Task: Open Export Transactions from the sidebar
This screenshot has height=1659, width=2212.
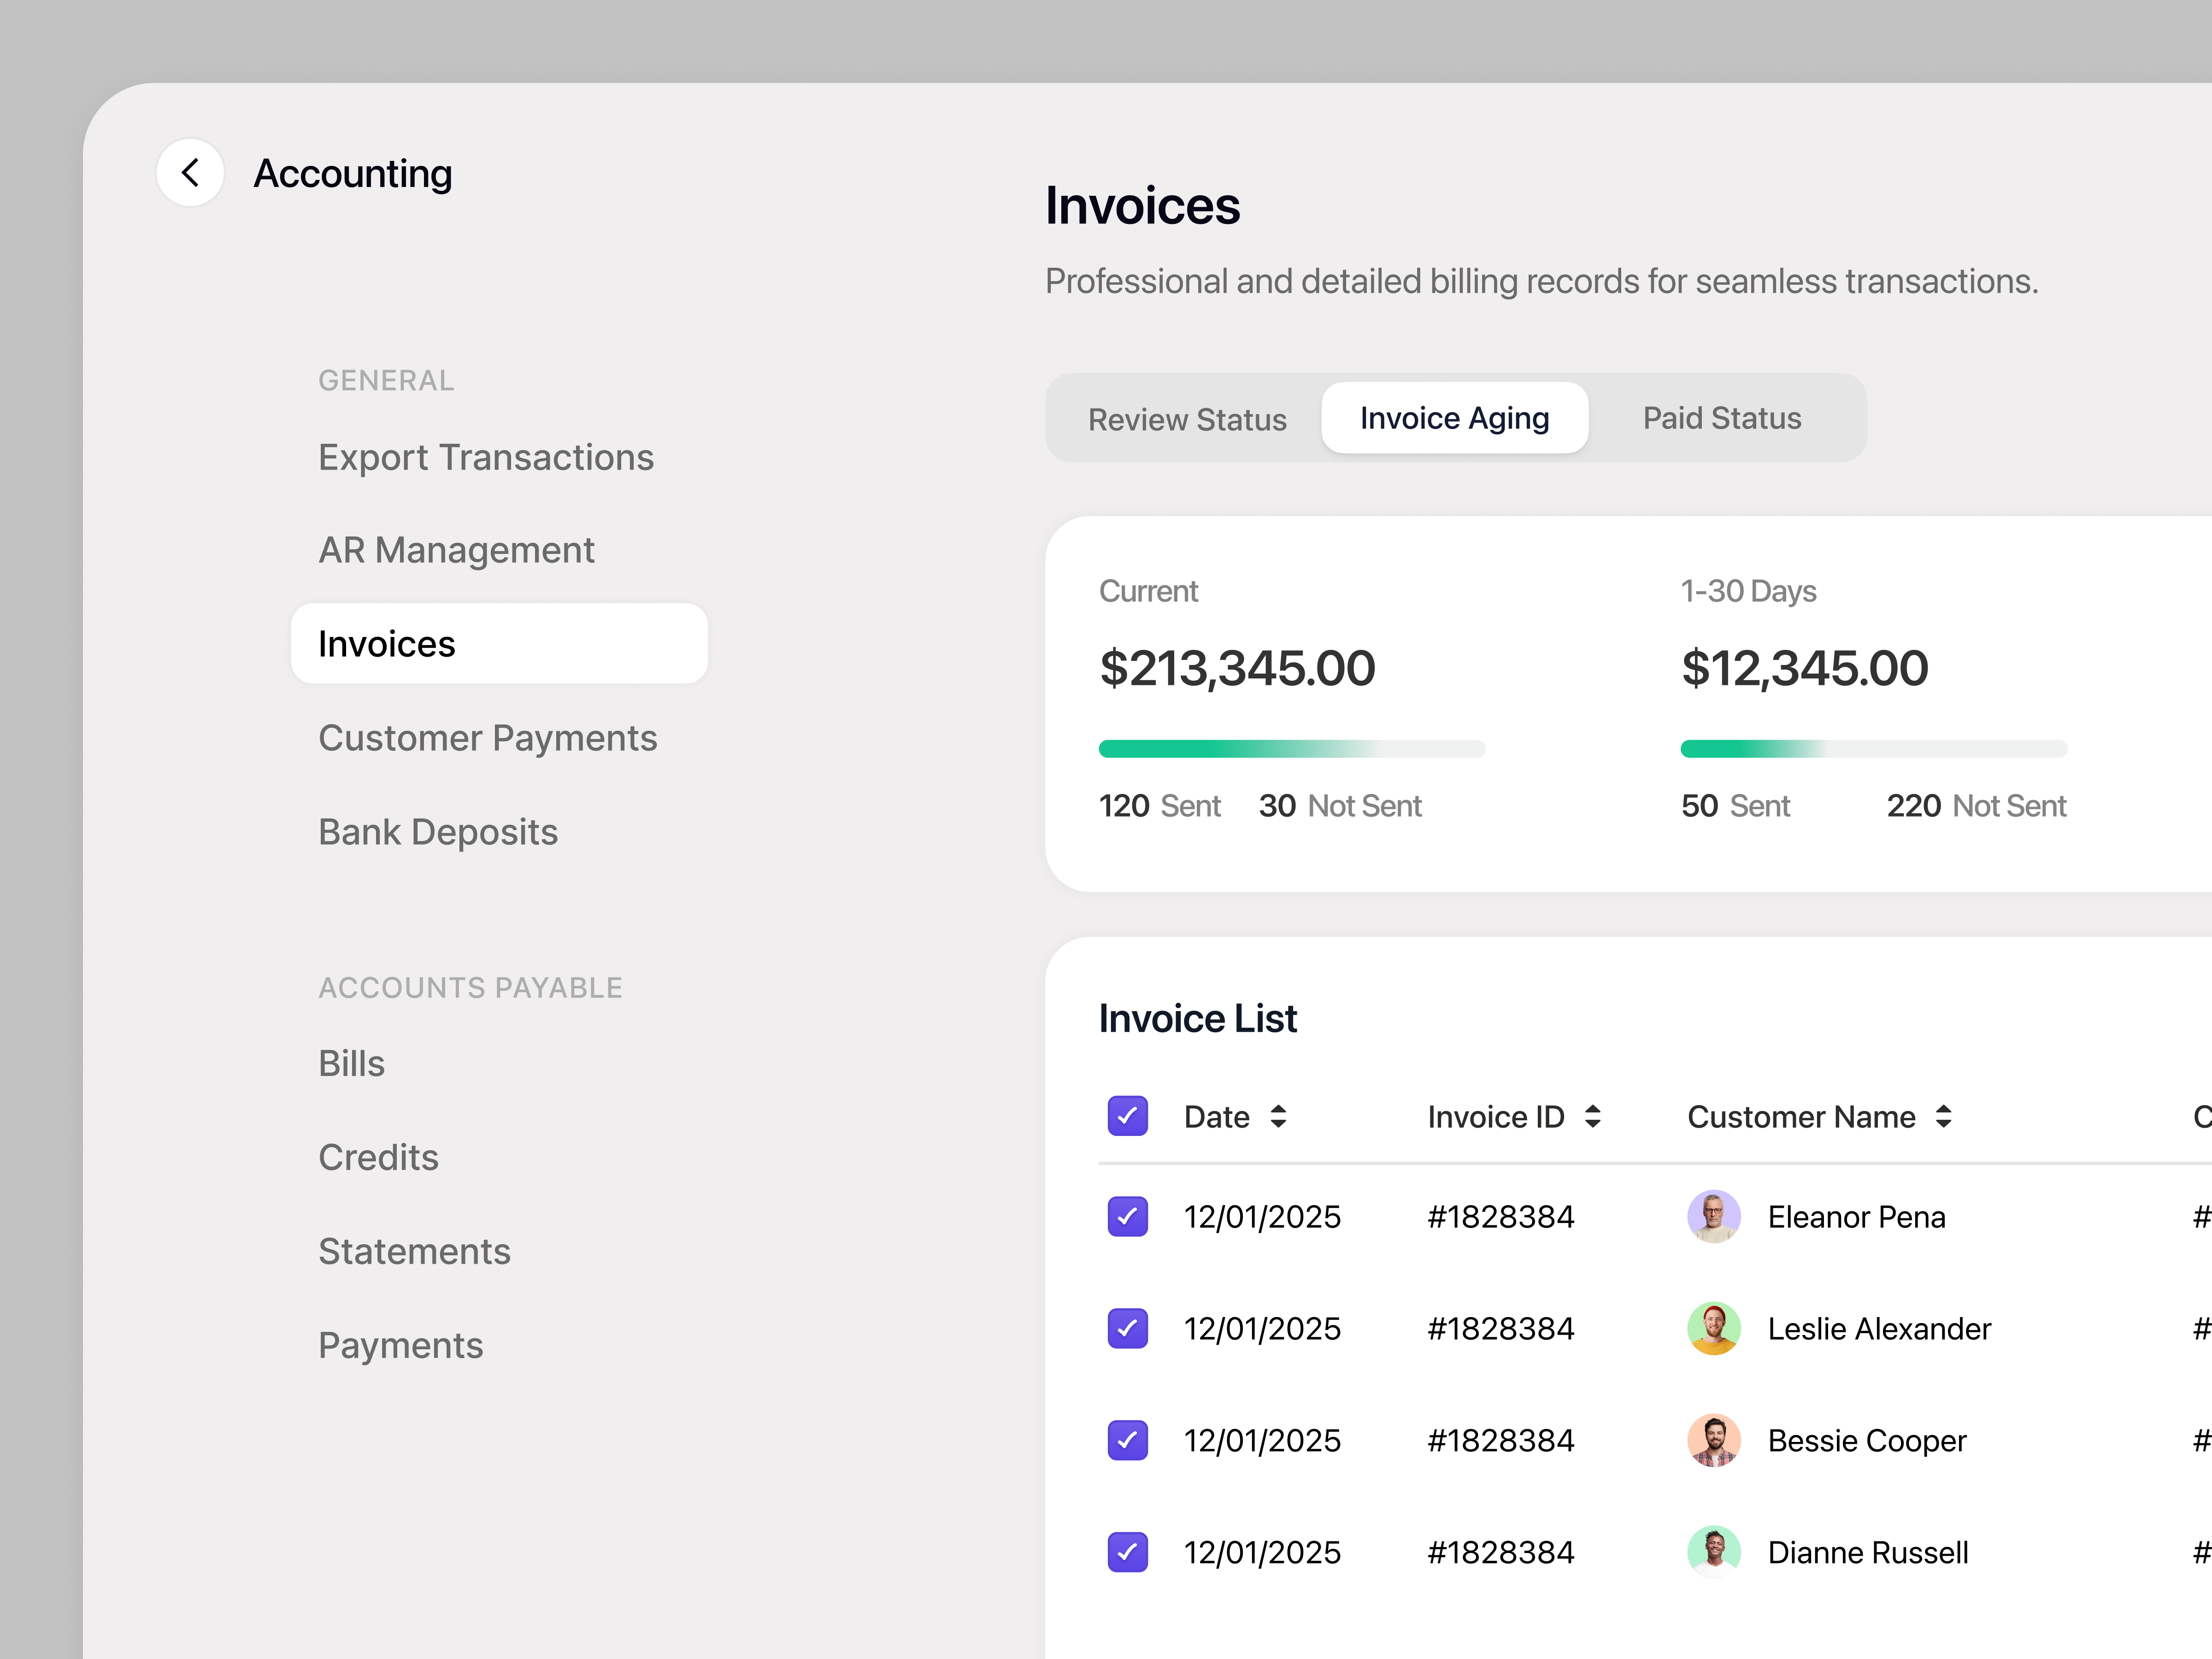Action: [486, 457]
